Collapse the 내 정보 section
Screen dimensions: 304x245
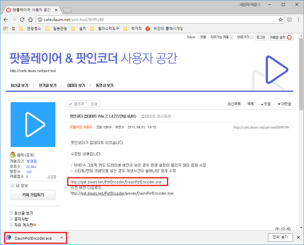(12, 186)
